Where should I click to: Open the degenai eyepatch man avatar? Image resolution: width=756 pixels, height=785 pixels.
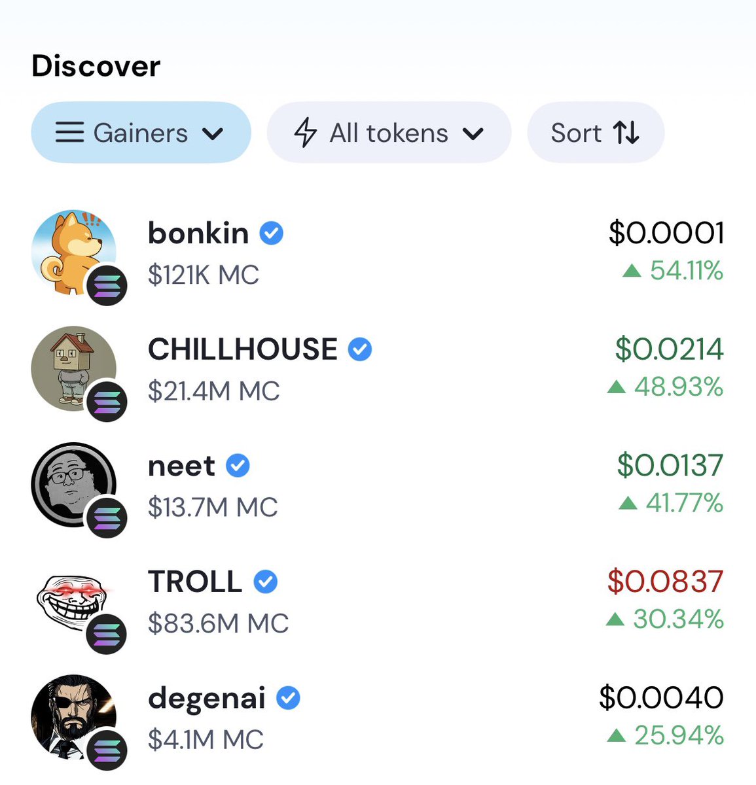[x=73, y=717]
